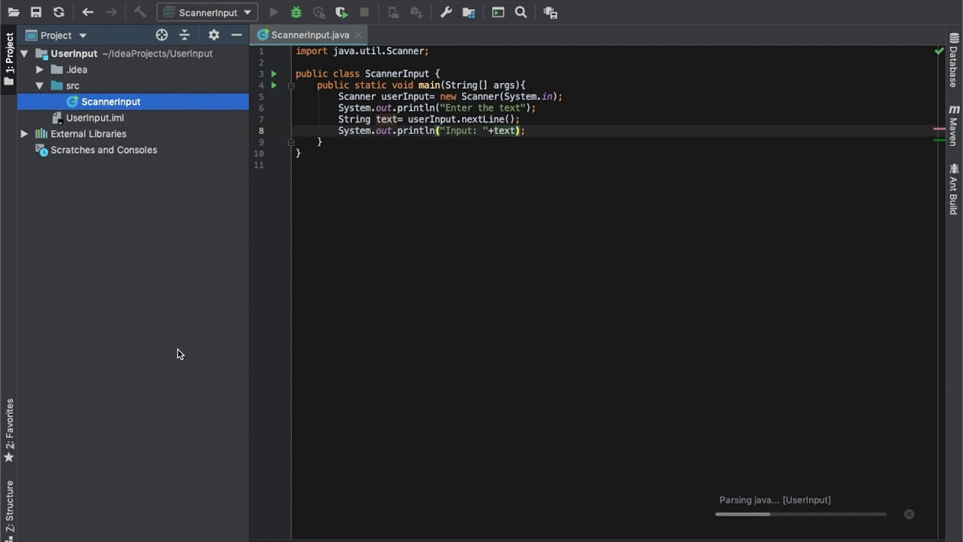Select the .idea folder row
This screenshot has height=542, width=963.
point(77,69)
